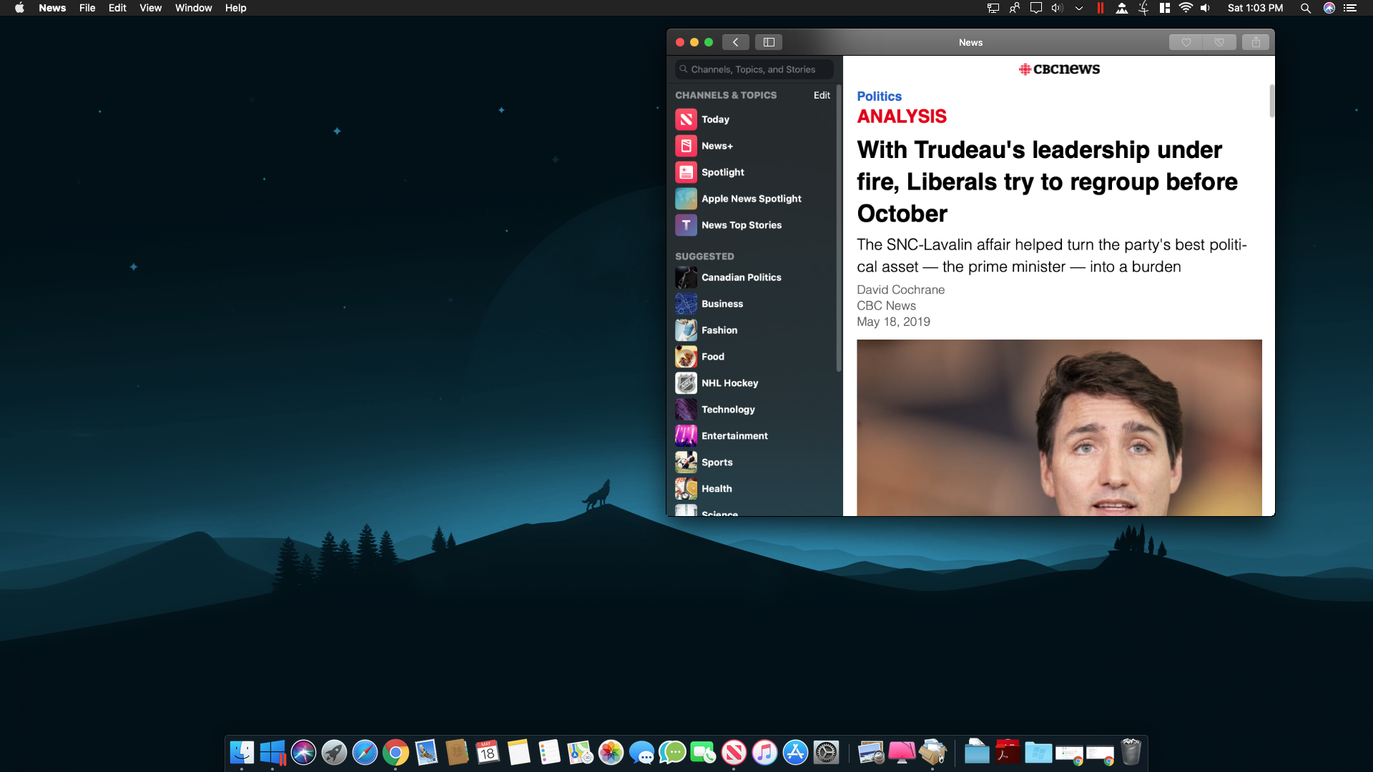
Task: Click the Sat 1:03 PM clock
Action: pos(1255,8)
